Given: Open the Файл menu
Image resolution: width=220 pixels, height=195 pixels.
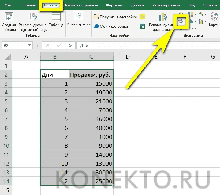Looking at the screenshot, I should pyautogui.click(x=10, y=5).
